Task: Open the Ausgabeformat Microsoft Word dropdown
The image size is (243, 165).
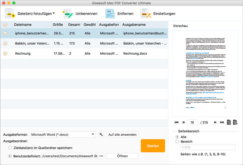Action: click(63, 135)
